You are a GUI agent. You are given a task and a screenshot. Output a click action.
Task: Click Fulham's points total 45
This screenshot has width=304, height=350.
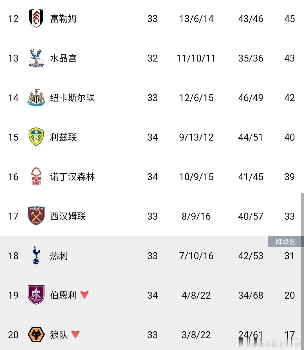(290, 19)
